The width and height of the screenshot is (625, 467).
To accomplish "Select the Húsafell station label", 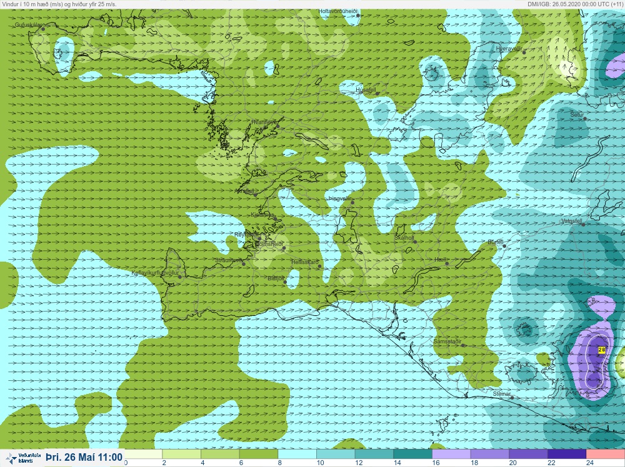I will point(366,90).
